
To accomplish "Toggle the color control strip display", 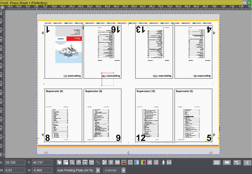I will (x=124, y=162).
